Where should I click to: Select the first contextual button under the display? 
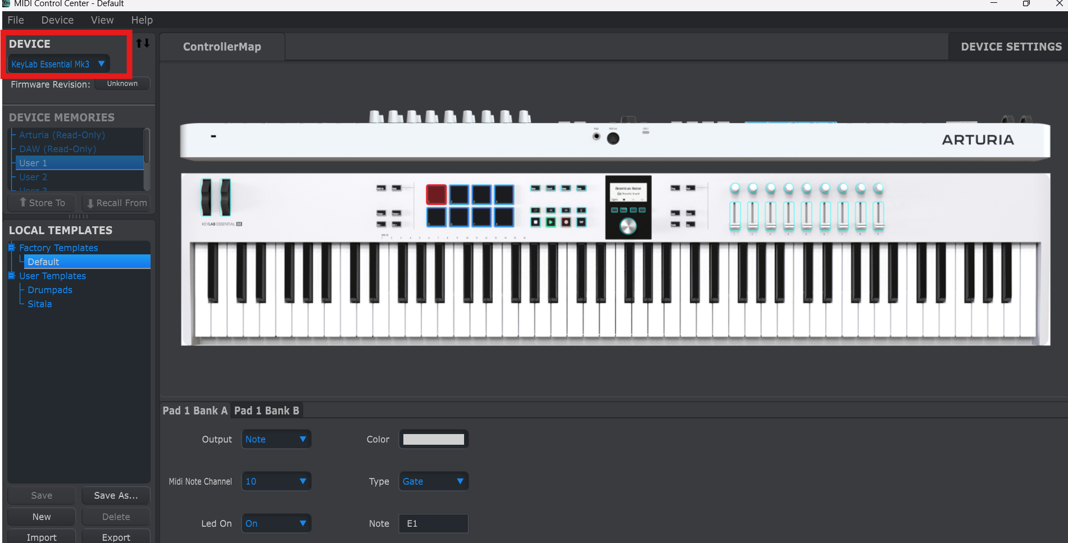click(x=615, y=210)
